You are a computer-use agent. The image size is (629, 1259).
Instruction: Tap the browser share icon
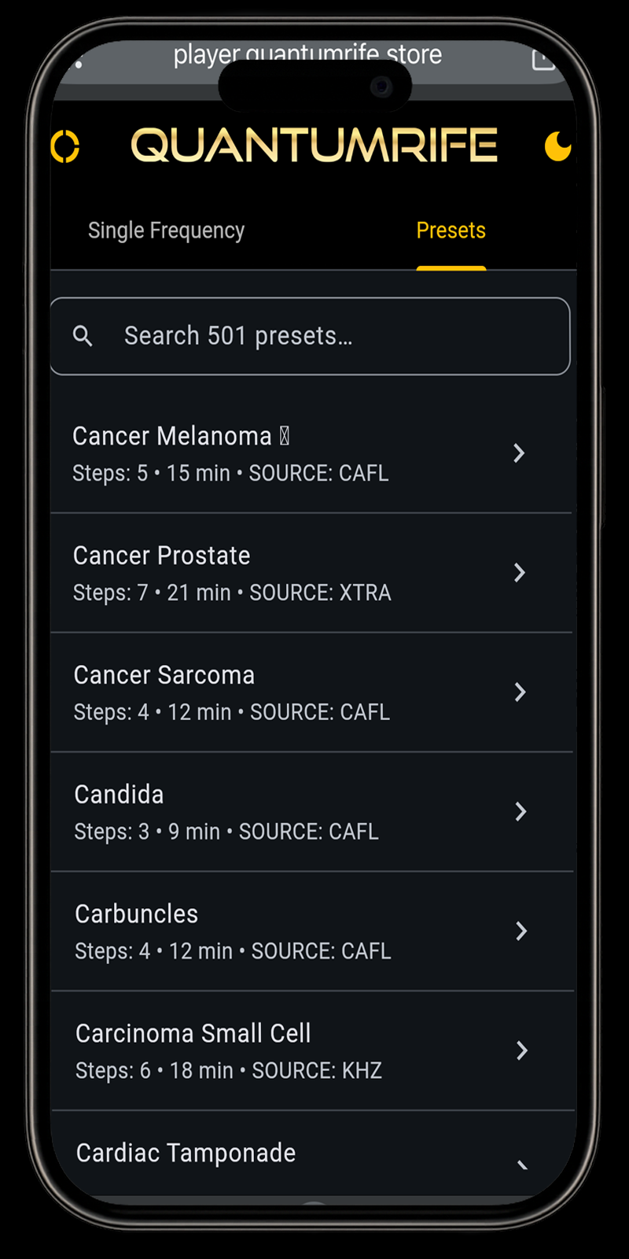pos(543,59)
